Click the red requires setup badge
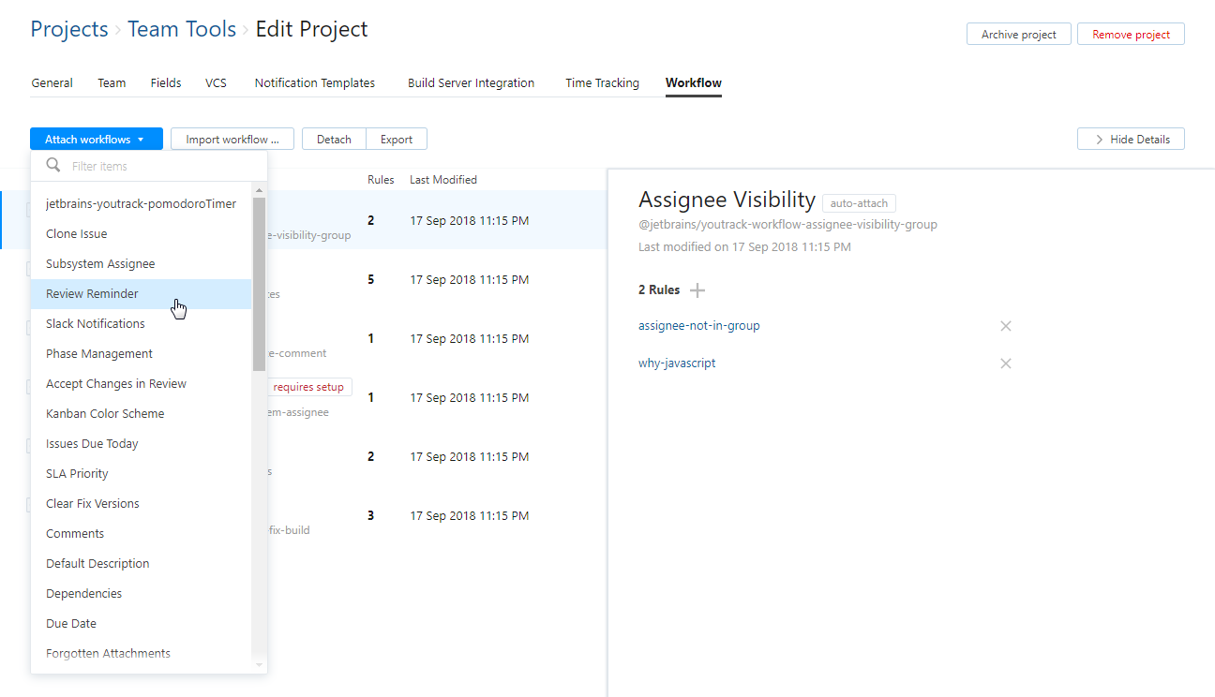Viewport: 1215px width, 697px height. pos(308,386)
